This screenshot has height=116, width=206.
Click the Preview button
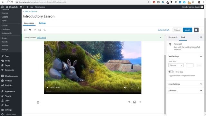[177, 30]
